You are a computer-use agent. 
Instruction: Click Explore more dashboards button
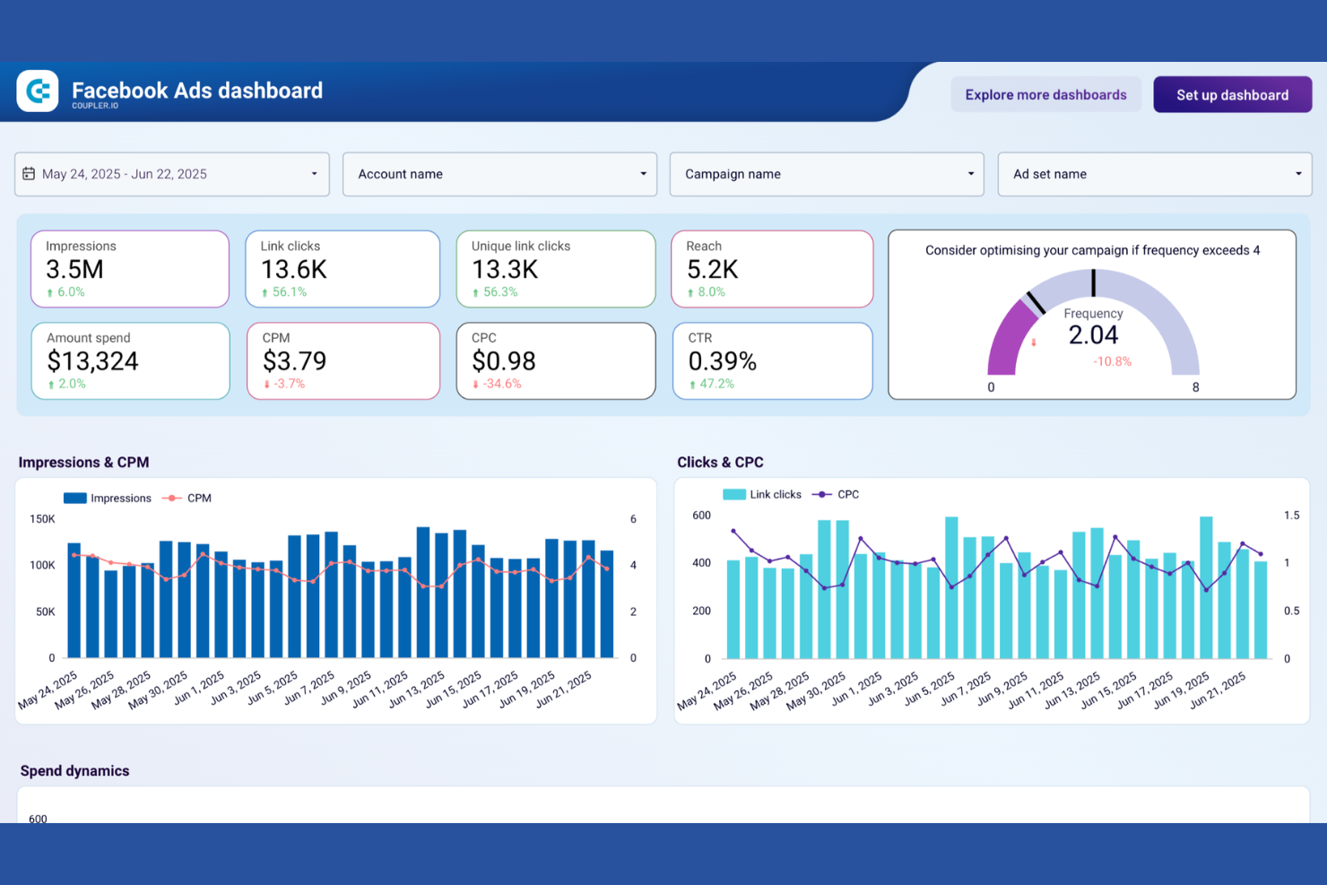click(1045, 94)
